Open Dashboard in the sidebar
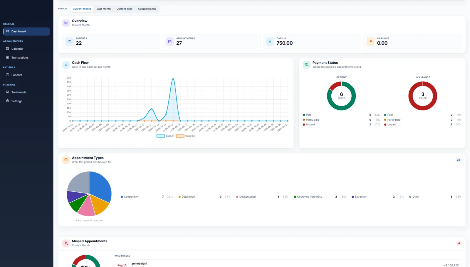 (26, 31)
